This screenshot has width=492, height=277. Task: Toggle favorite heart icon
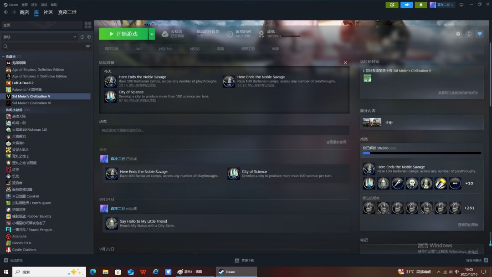pyautogui.click(x=479, y=34)
